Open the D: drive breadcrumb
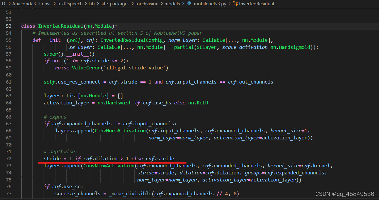Image resolution: width=379 pixels, height=200 pixels. coord(4,4)
